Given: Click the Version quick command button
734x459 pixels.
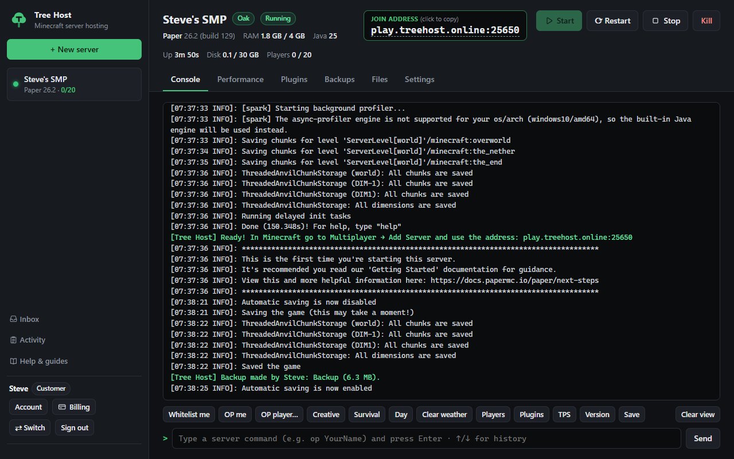Looking at the screenshot, I should 598,414.
